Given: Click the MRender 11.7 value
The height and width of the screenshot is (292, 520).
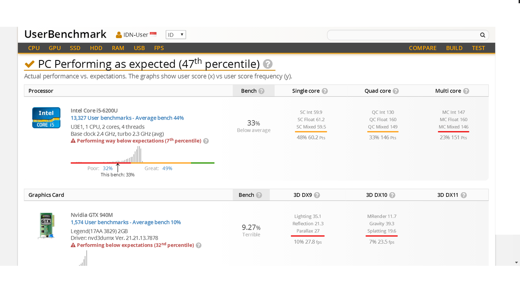Looking at the screenshot, I should [382, 217].
